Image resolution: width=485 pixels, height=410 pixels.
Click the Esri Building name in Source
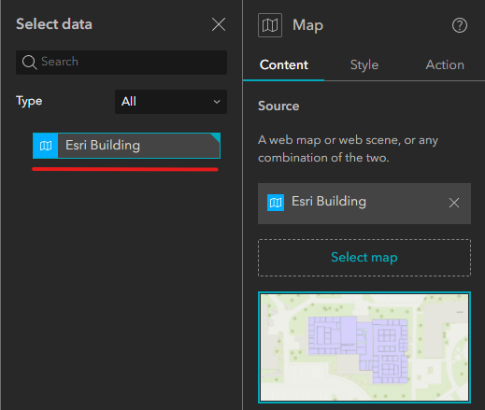(329, 202)
